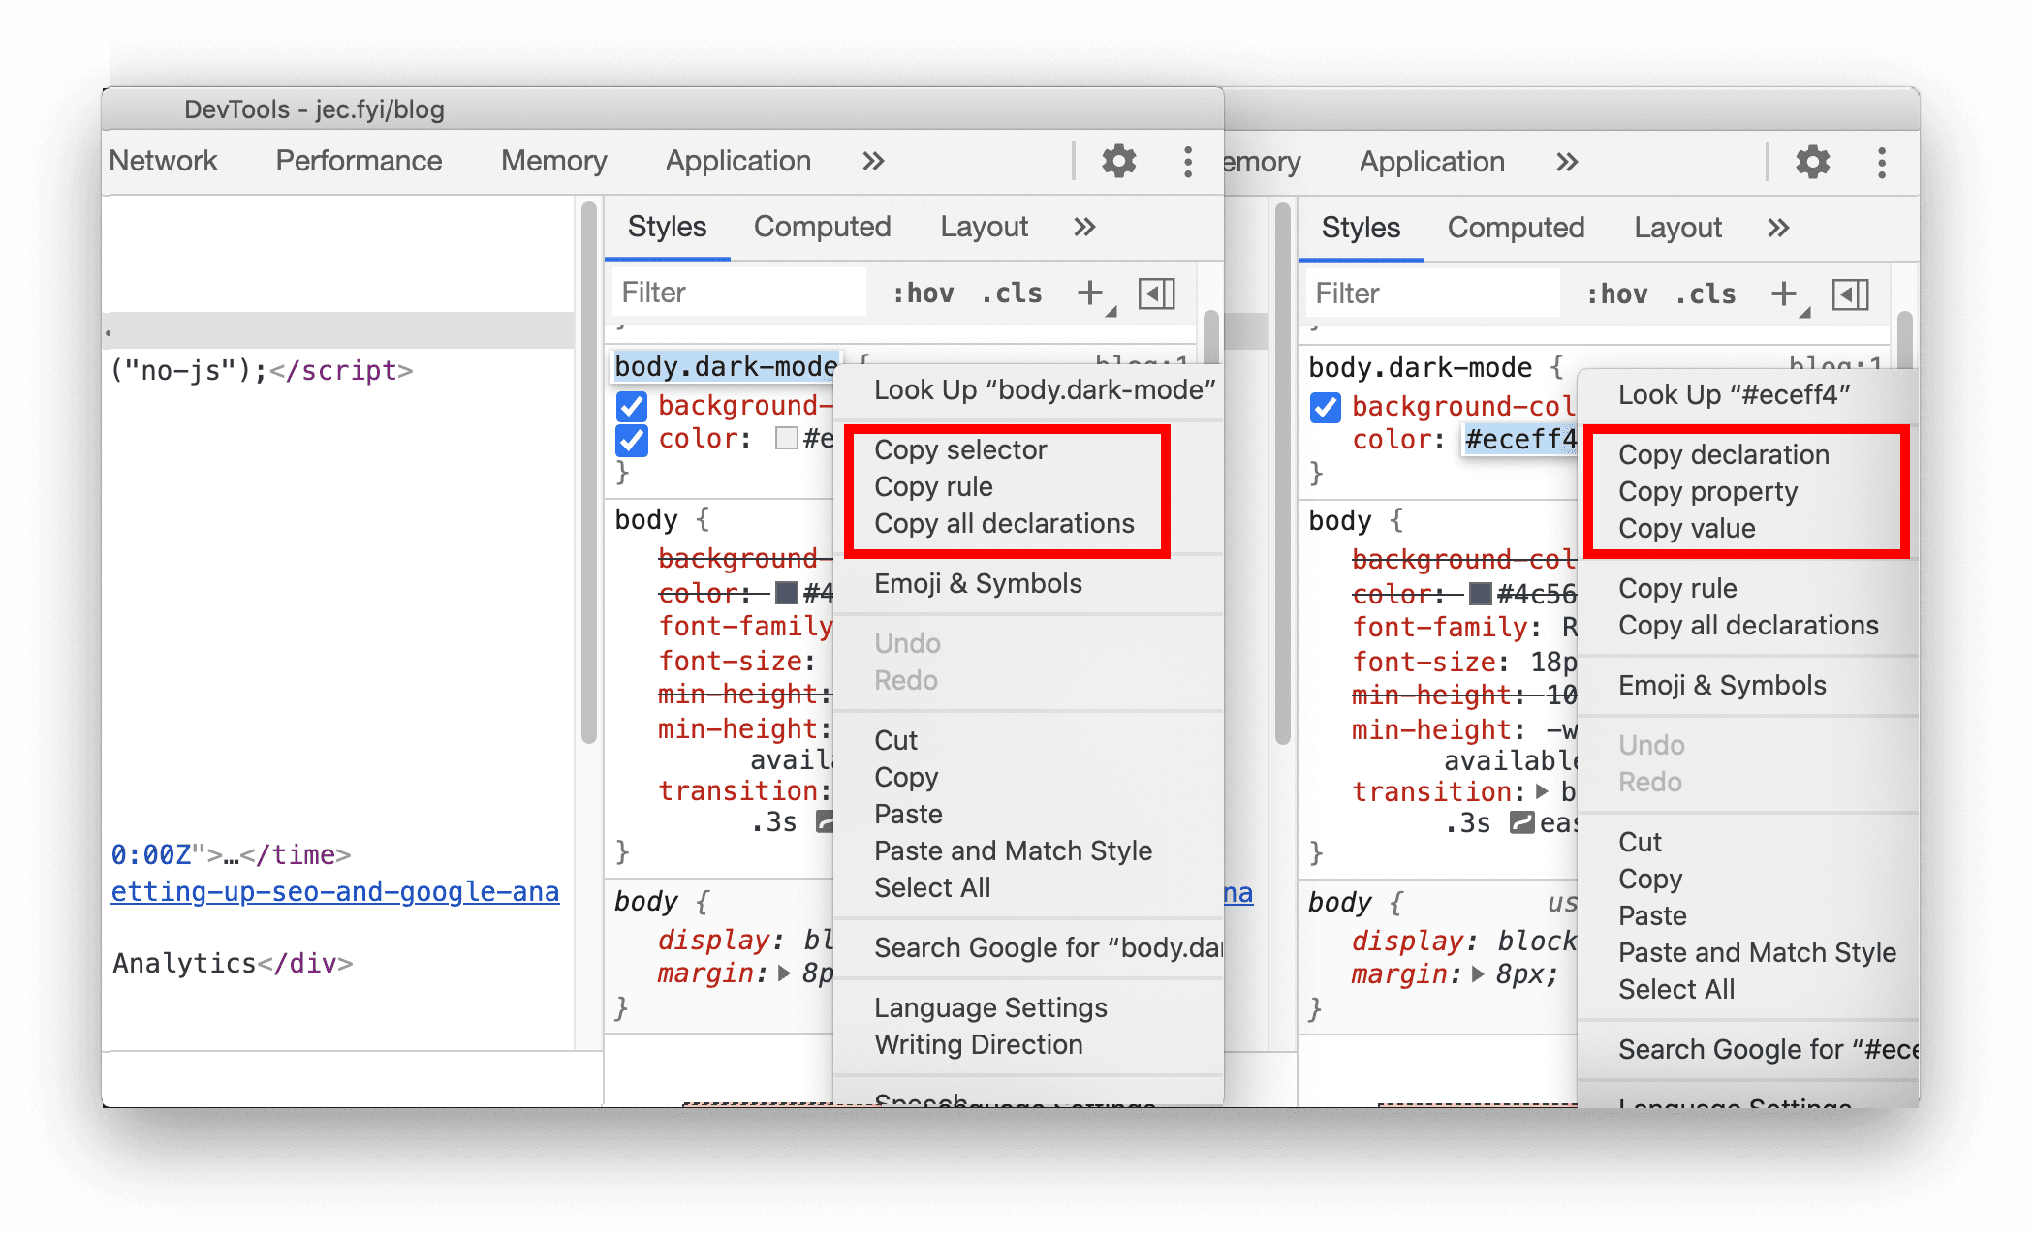The image size is (2035, 1236).
Task: Select Copy selector from context menu
Action: (x=959, y=450)
